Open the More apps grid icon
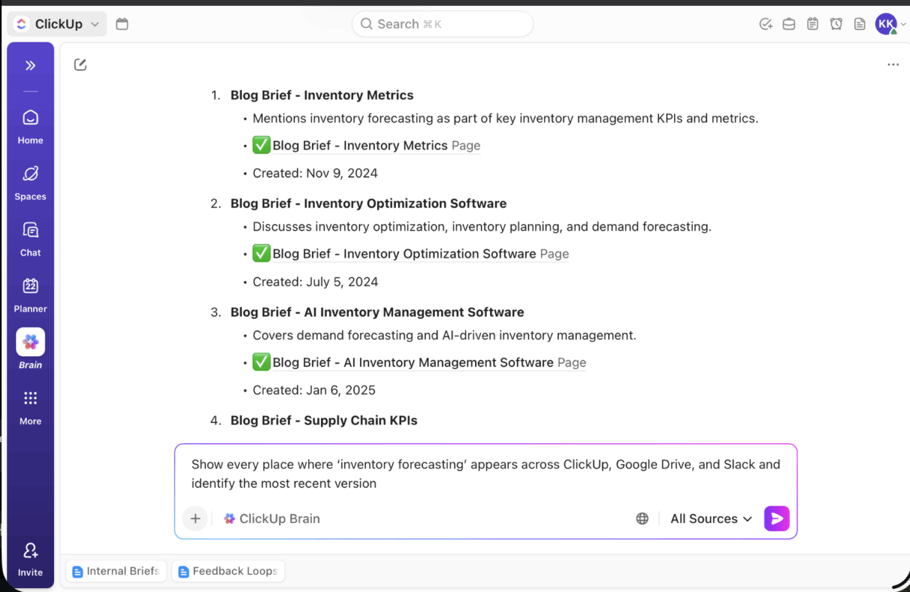910x592 pixels. point(30,406)
